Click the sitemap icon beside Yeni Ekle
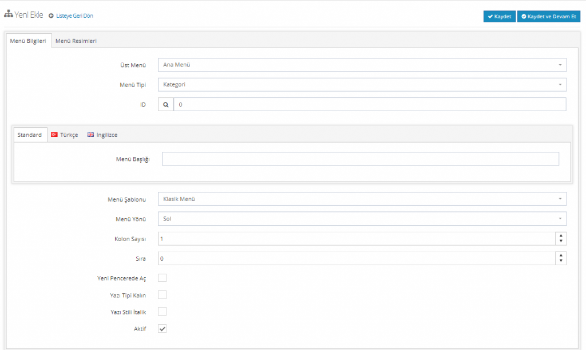 point(8,14)
